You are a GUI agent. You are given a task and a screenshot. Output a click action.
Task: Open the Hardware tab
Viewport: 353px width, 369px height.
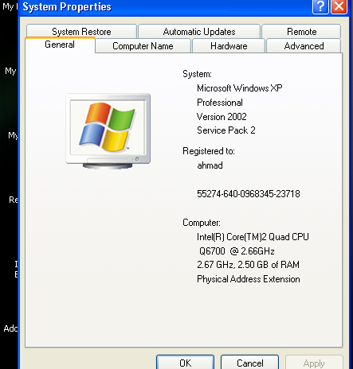coord(229,46)
